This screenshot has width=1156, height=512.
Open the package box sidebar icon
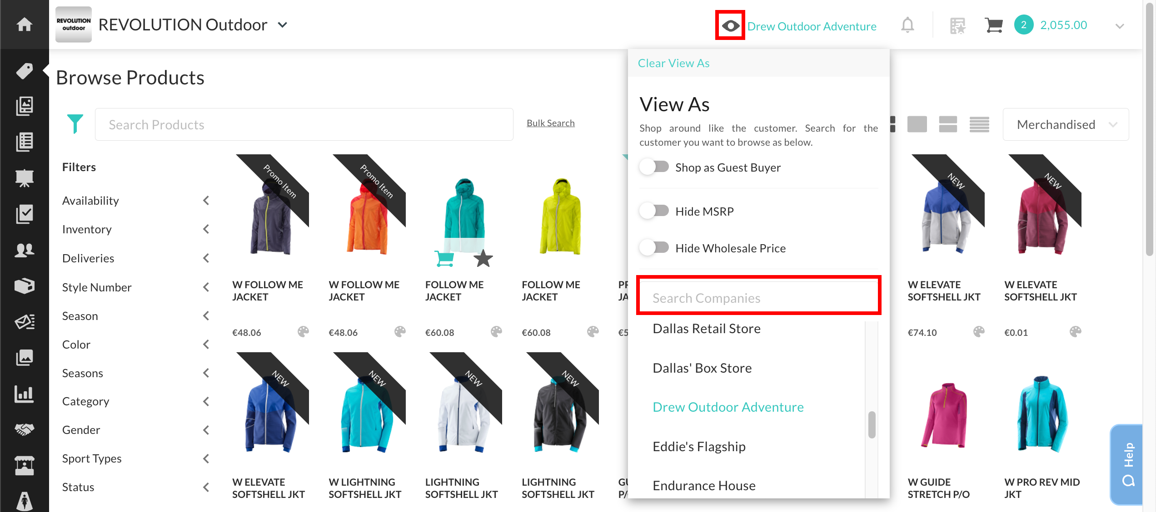pyautogui.click(x=24, y=286)
